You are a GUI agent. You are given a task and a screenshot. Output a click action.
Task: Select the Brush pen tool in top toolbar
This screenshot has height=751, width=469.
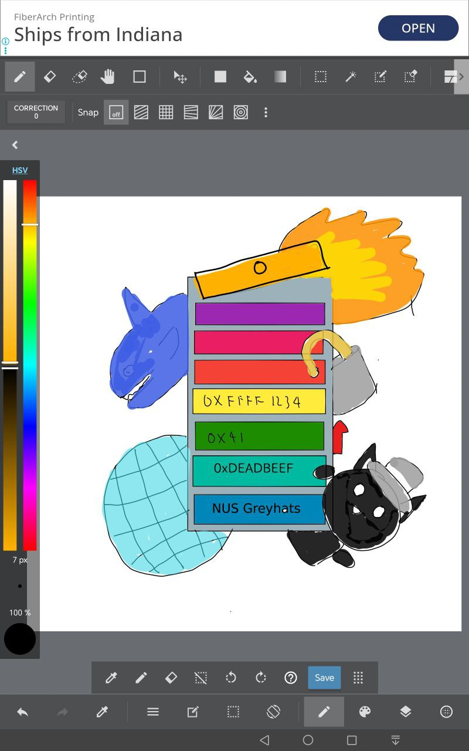pos(20,77)
